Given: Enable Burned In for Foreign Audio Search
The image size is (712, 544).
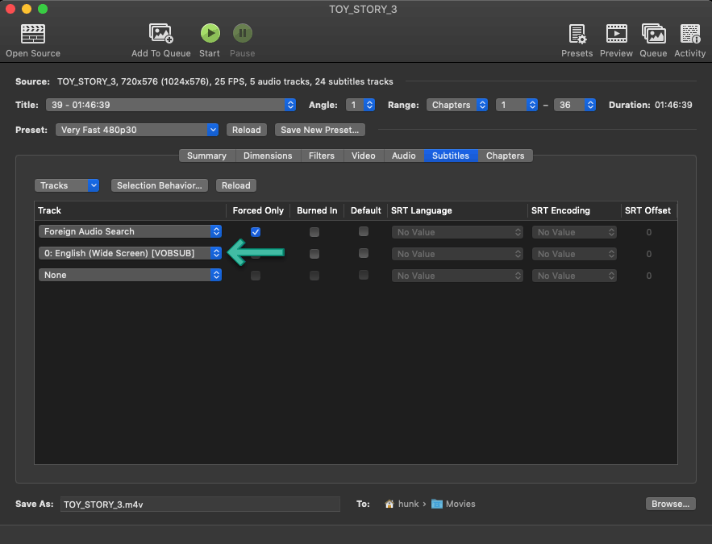Looking at the screenshot, I should click(x=314, y=232).
